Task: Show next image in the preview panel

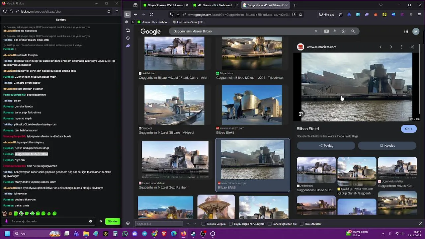Action: coord(391,47)
